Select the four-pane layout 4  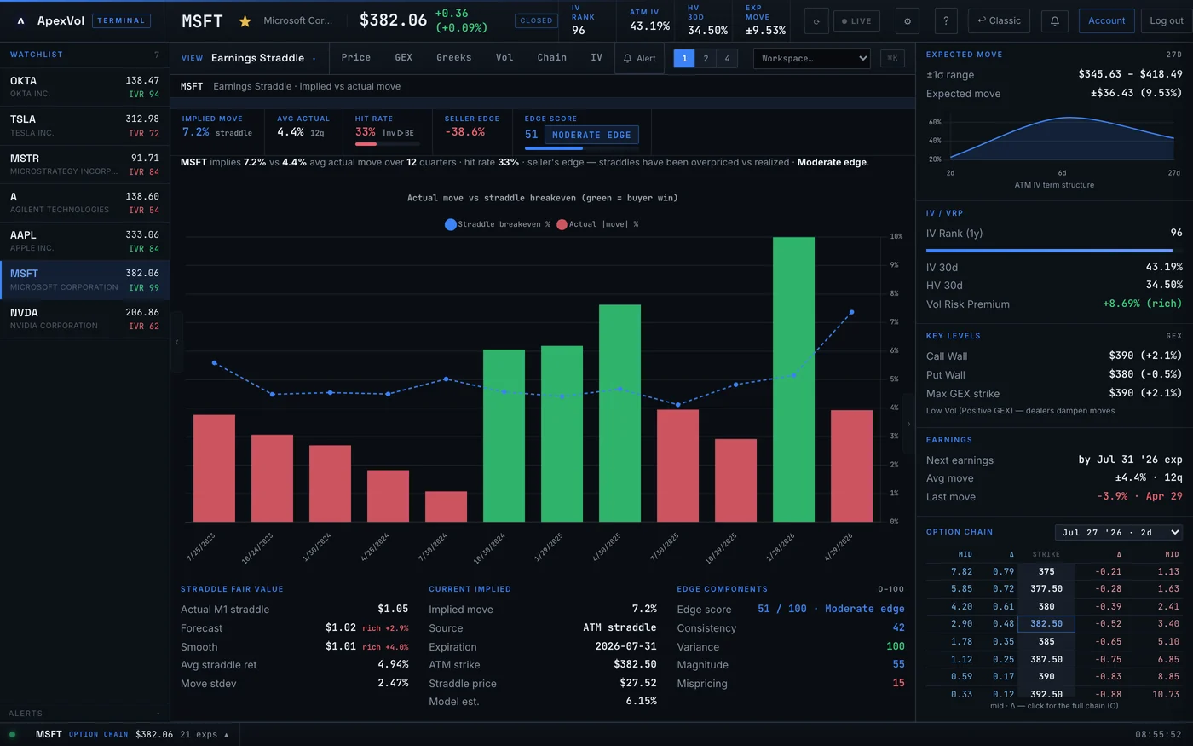pos(727,58)
